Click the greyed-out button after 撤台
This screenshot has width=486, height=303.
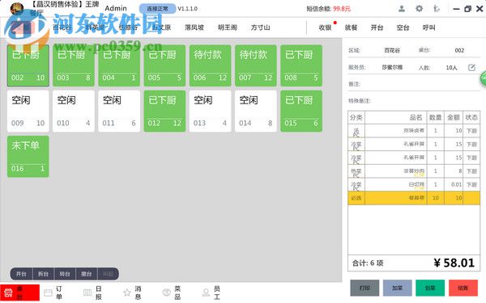tap(108, 274)
